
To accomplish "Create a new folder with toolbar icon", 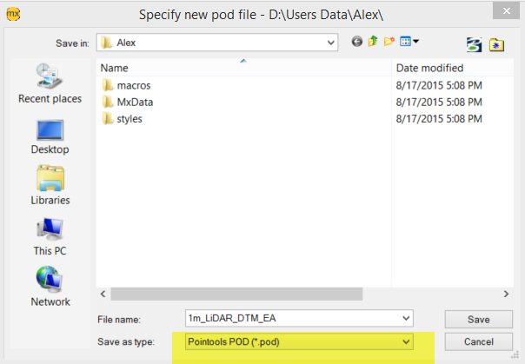I will coord(389,42).
